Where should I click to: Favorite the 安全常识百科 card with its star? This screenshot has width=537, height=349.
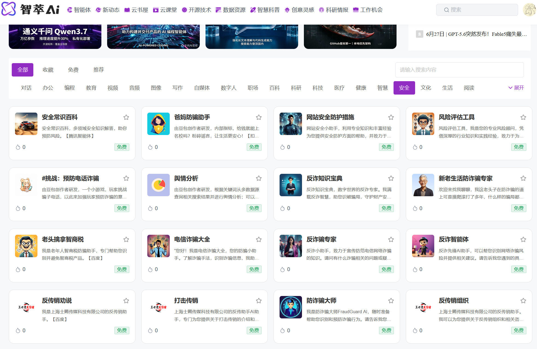(126, 117)
